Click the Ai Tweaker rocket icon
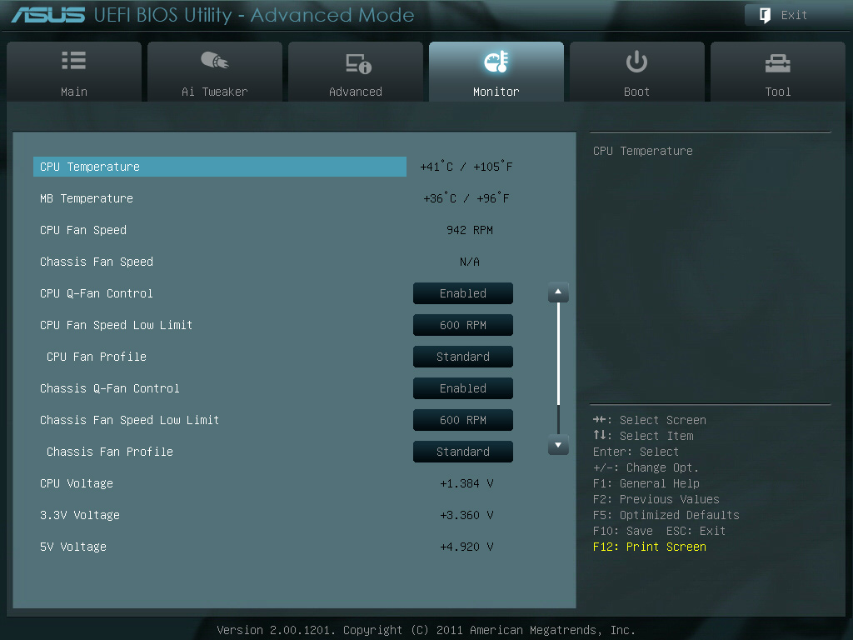The width and height of the screenshot is (853, 640). (x=214, y=62)
